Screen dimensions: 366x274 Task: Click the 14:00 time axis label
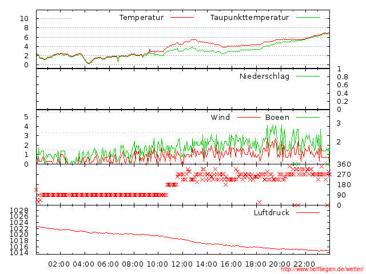tap(206, 264)
